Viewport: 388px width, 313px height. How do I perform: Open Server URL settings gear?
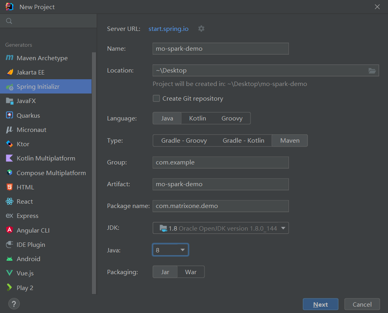click(x=201, y=29)
